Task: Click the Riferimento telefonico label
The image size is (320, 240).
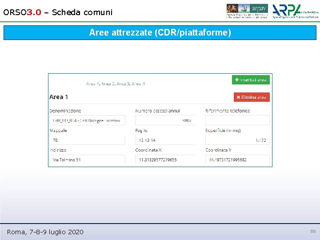Action: click(x=228, y=111)
